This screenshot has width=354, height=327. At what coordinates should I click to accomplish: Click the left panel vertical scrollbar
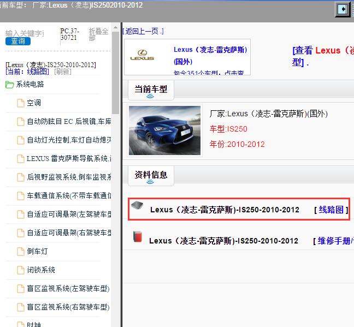tap(115, 73)
